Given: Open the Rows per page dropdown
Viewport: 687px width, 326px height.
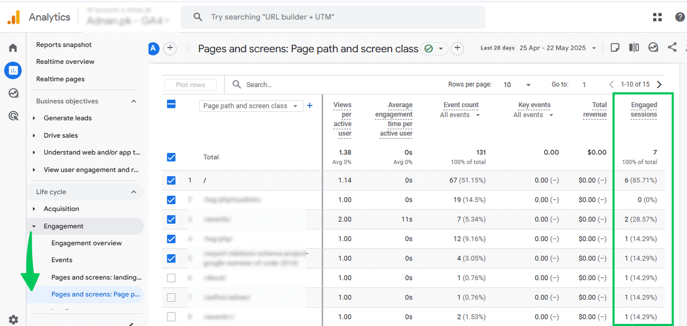Looking at the screenshot, I should [x=517, y=84].
